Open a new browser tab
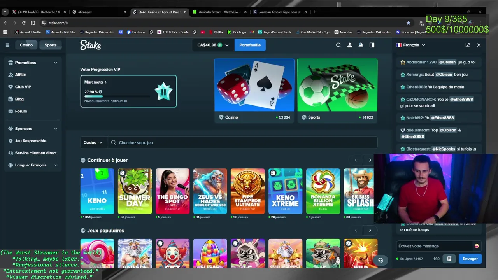The image size is (498, 280). 315,12
